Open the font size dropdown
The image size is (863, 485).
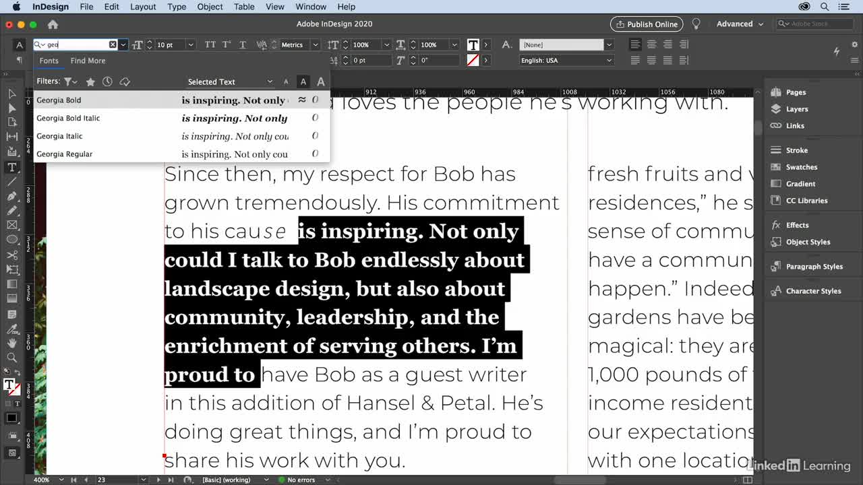click(x=191, y=44)
